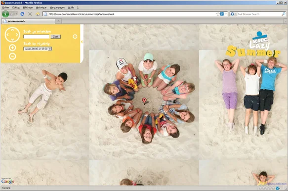Screen dimensions: 288x191
Task: Pan the map down with the bottom arrow
Action: (12, 40)
